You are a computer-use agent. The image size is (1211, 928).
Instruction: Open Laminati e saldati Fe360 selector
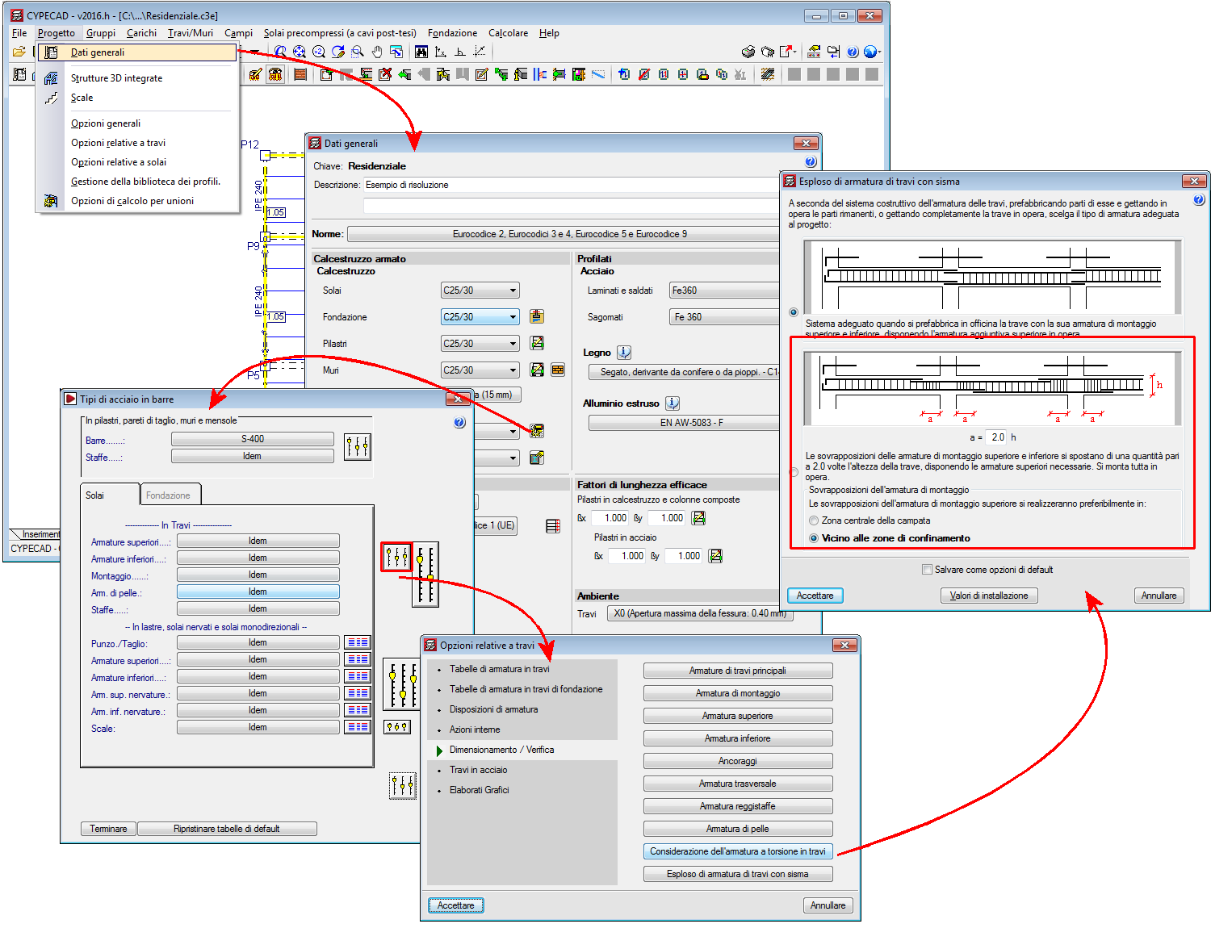click(x=724, y=291)
